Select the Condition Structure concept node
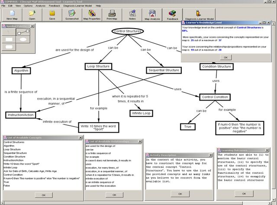277x205 pixels. click(x=216, y=67)
